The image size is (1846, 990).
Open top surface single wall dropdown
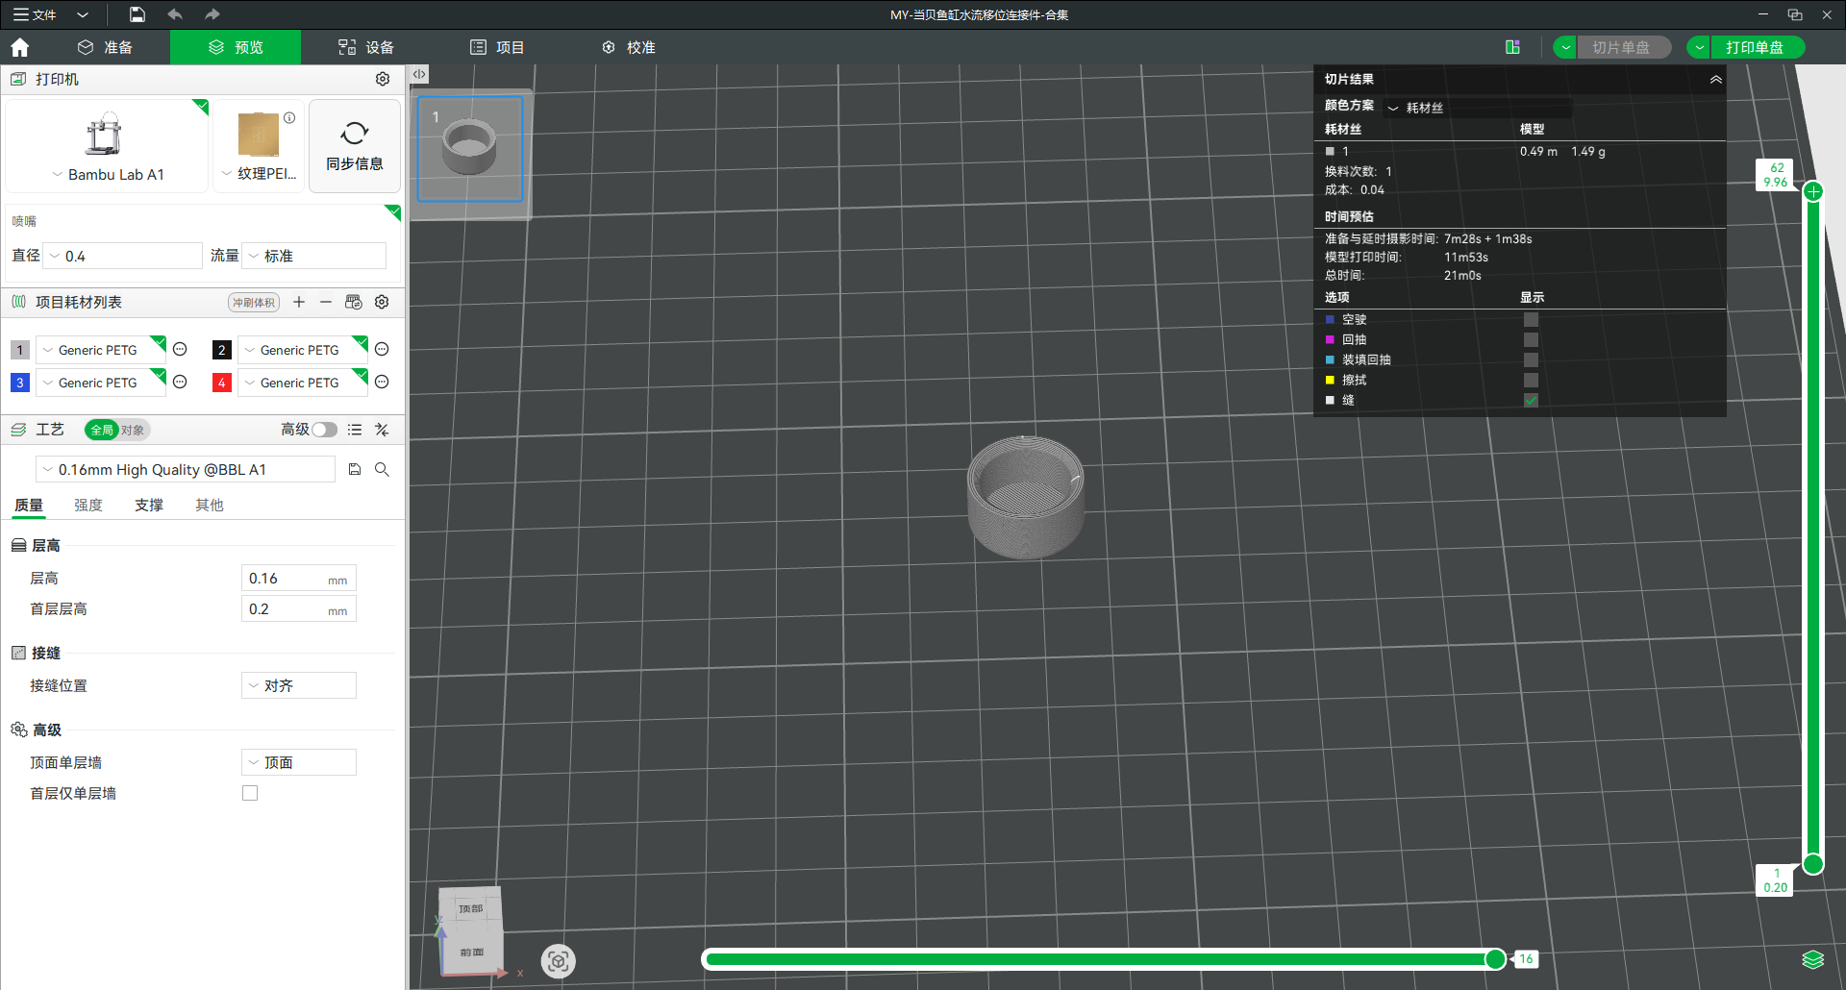299,762
